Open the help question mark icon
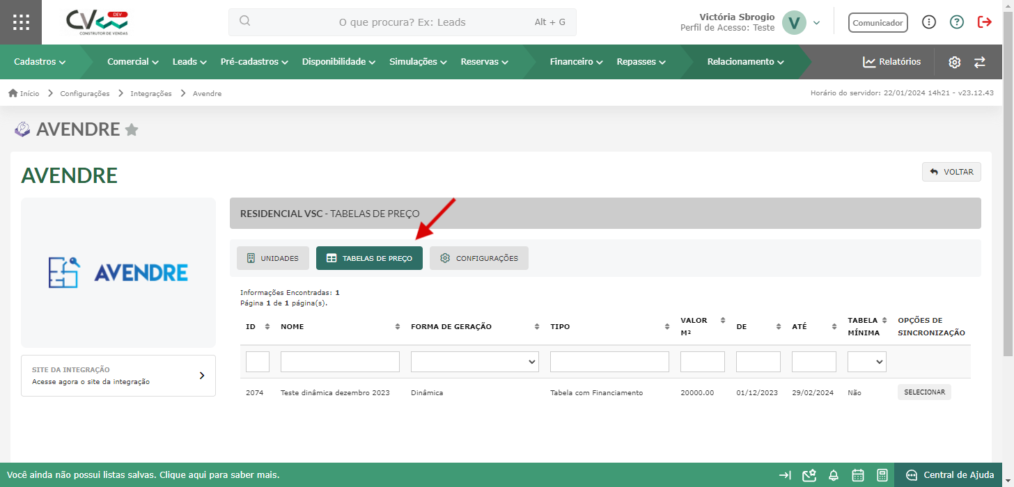The height and width of the screenshot is (487, 1014). pos(957,22)
